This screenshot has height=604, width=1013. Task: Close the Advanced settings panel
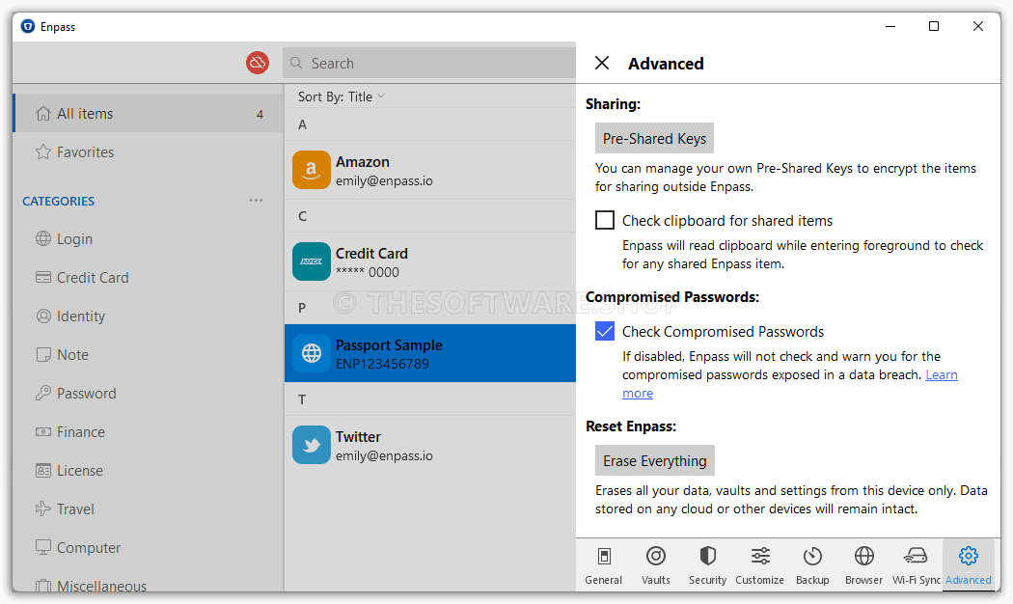coord(602,63)
